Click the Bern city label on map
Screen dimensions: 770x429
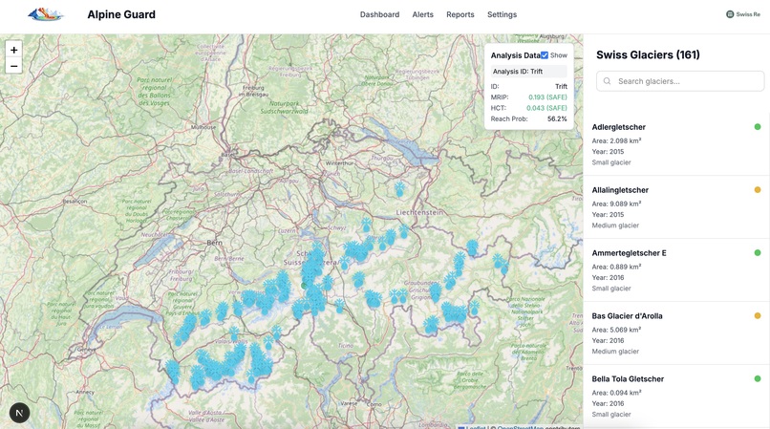[x=215, y=243]
